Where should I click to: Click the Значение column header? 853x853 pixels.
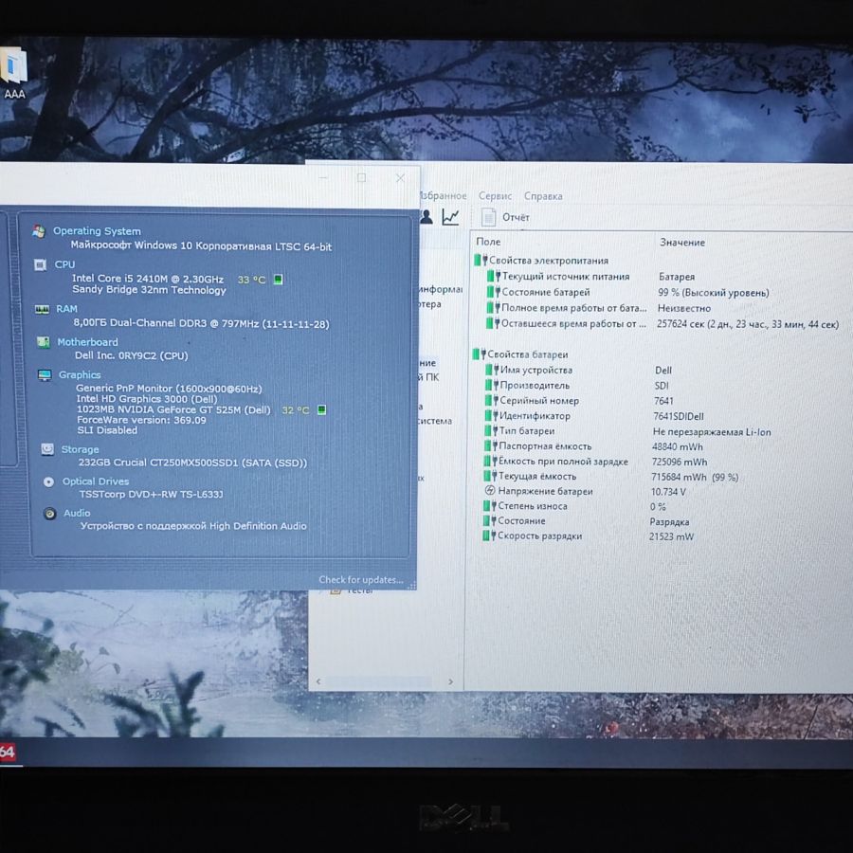pyautogui.click(x=682, y=242)
